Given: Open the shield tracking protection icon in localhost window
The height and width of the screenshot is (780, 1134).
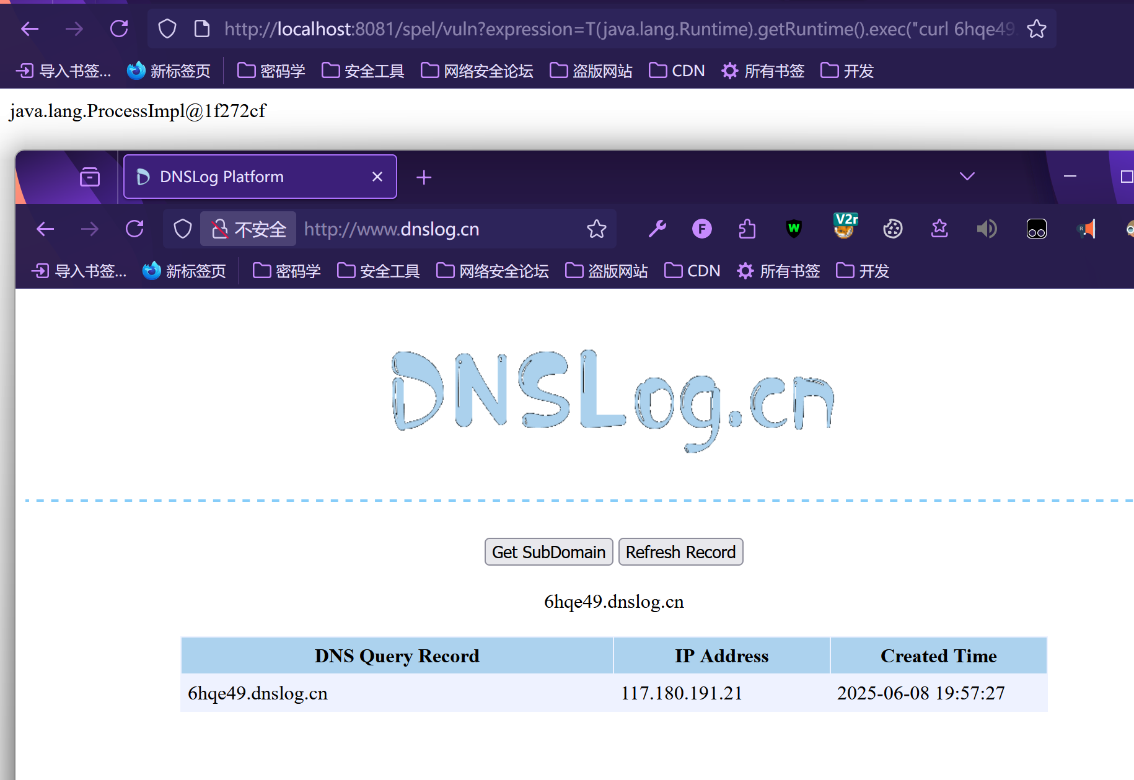Looking at the screenshot, I should (x=167, y=28).
